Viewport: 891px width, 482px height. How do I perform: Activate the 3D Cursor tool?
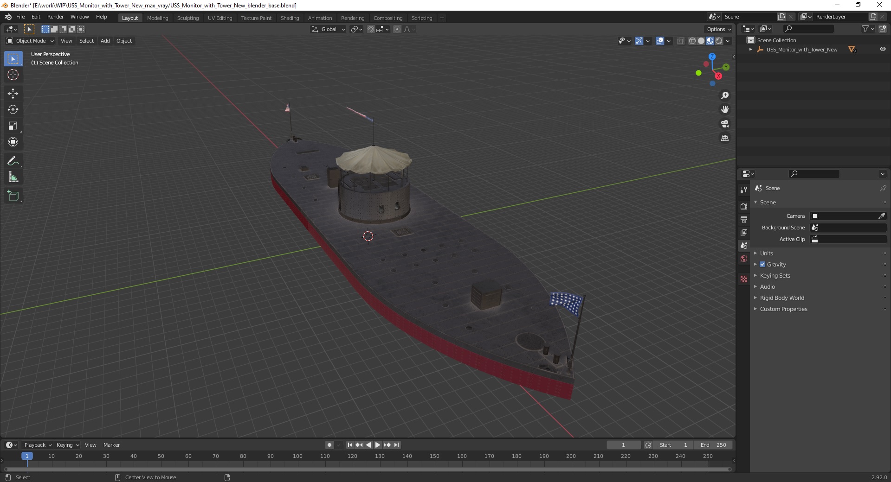tap(13, 75)
